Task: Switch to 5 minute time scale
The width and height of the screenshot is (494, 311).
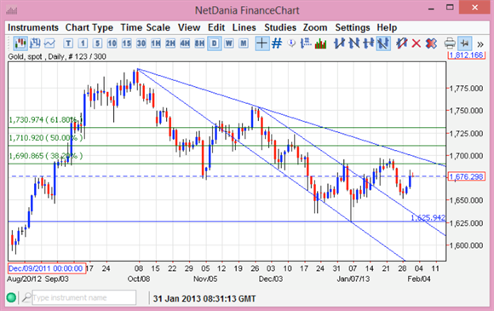Action: coord(97,43)
